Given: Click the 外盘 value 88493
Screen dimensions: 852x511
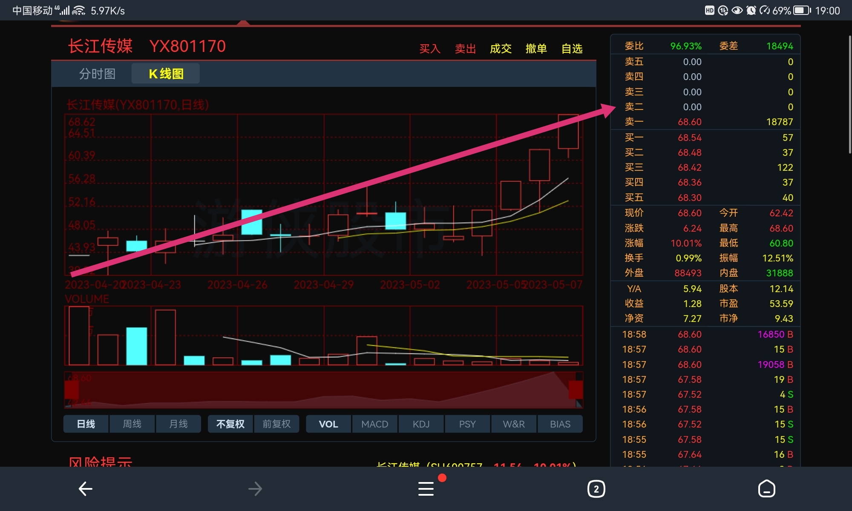Looking at the screenshot, I should click(x=688, y=273).
